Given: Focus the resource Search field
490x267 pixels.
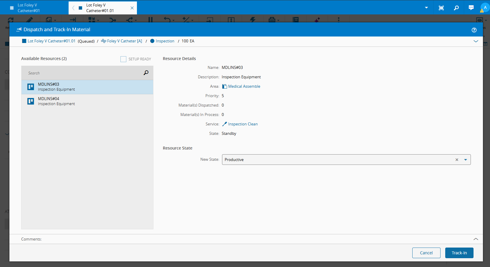Looking at the screenshot, I should coord(82,73).
